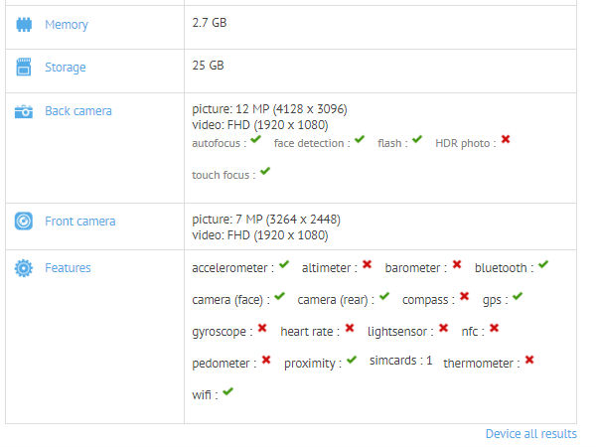Select the Storage label link
Screen dimensions: 596x447
point(66,68)
